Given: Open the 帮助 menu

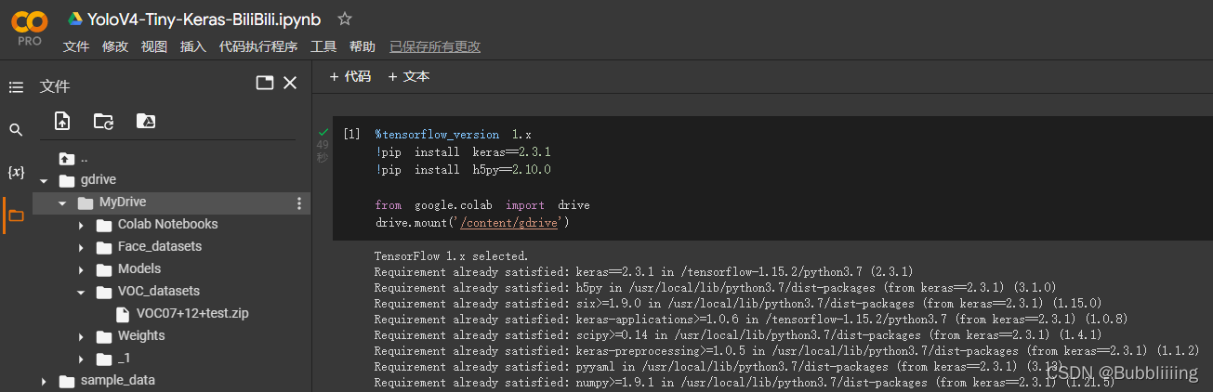Looking at the screenshot, I should coord(363,46).
